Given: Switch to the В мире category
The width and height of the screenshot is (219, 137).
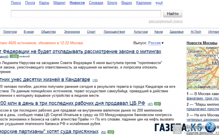Looking at the screenshot, I should point(29,32).
